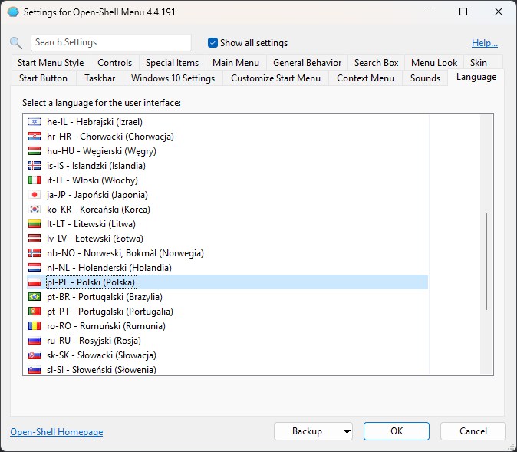Click the Poland flag icon for pl-PL
The height and width of the screenshot is (452, 517).
(35, 282)
